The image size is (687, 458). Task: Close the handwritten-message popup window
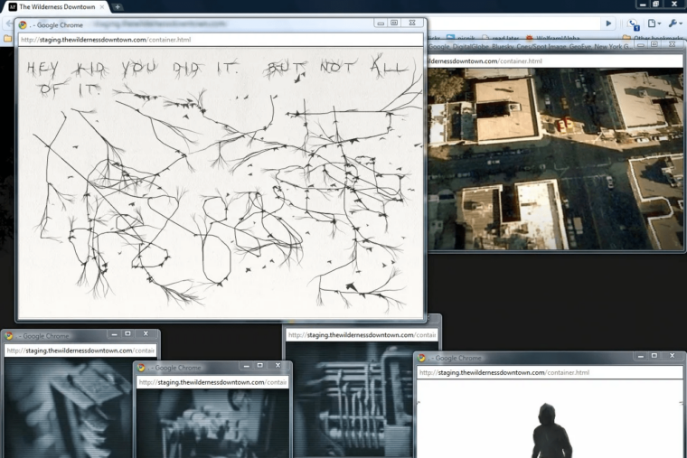411,23
